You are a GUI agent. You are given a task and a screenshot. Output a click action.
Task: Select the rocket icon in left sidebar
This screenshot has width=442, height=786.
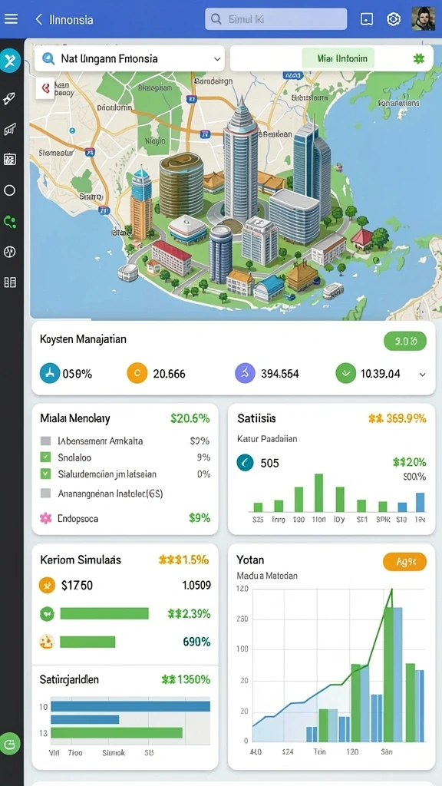(9, 98)
